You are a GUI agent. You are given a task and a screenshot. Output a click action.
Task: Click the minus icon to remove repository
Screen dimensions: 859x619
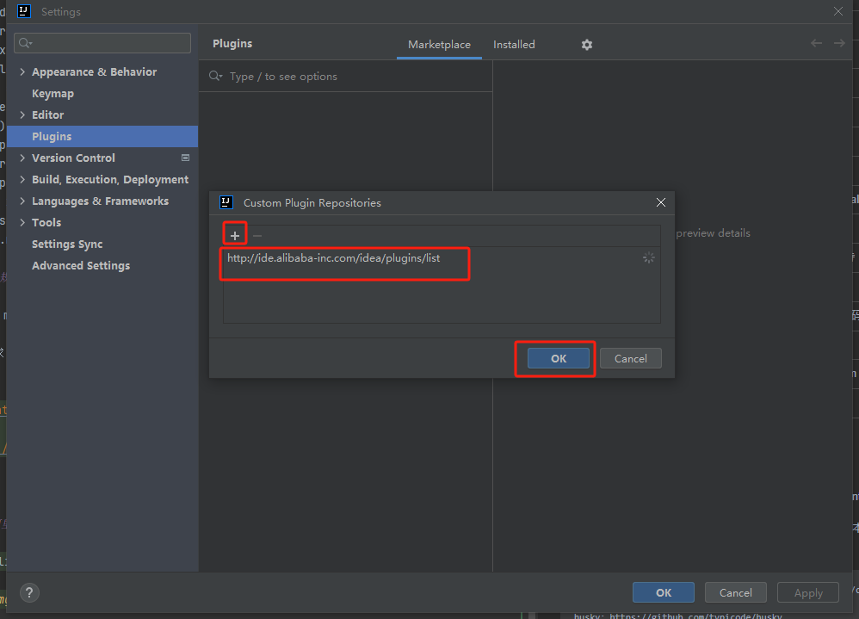click(x=257, y=236)
